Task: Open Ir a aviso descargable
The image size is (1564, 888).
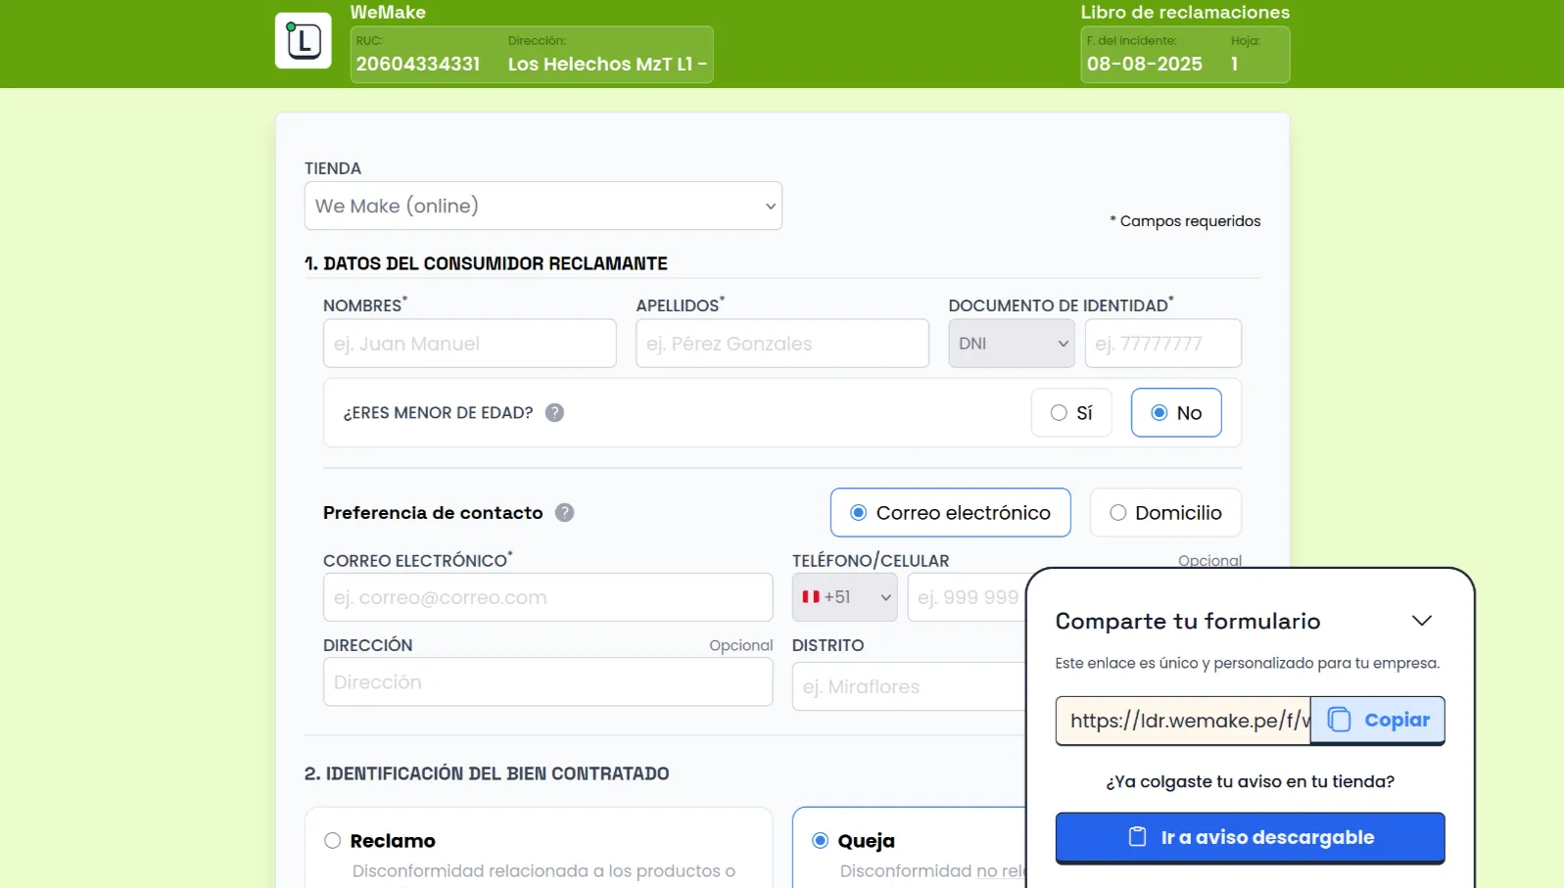Action: 1250,838
